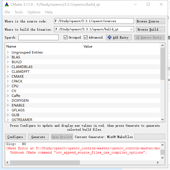Maximize the CMake window
This screenshot has width=170, height=170.
[x=148, y=5]
